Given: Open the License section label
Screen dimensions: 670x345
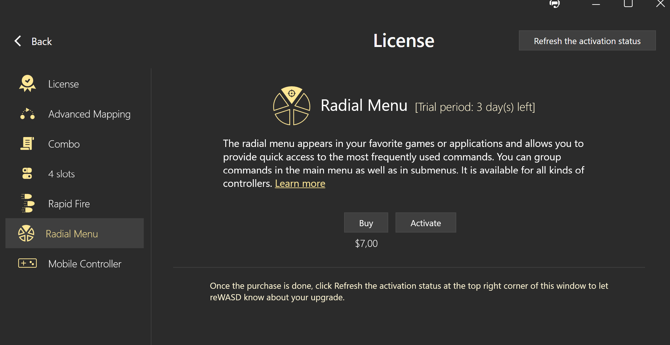Looking at the screenshot, I should pos(63,84).
